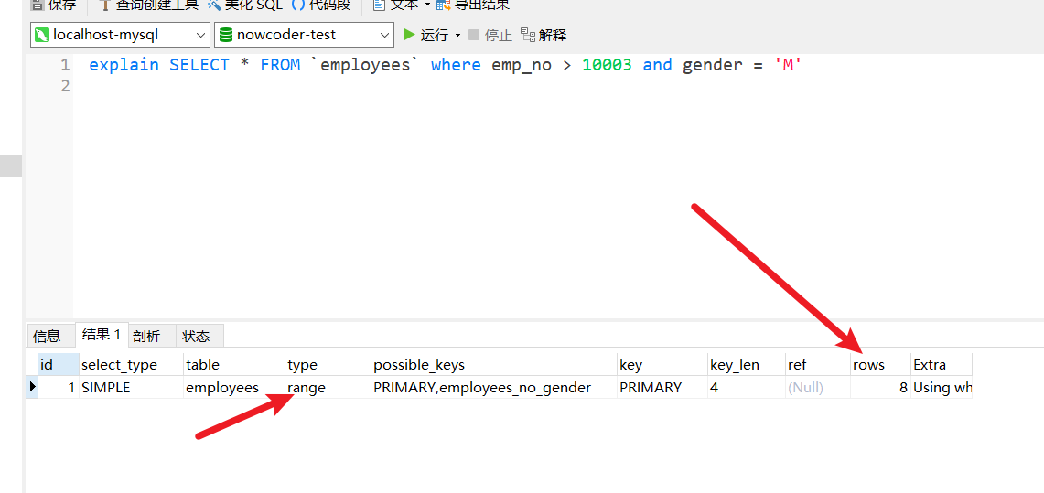Select the PRIMARY cell under key
Viewport: 1044px width, 493px height.
click(x=662, y=387)
